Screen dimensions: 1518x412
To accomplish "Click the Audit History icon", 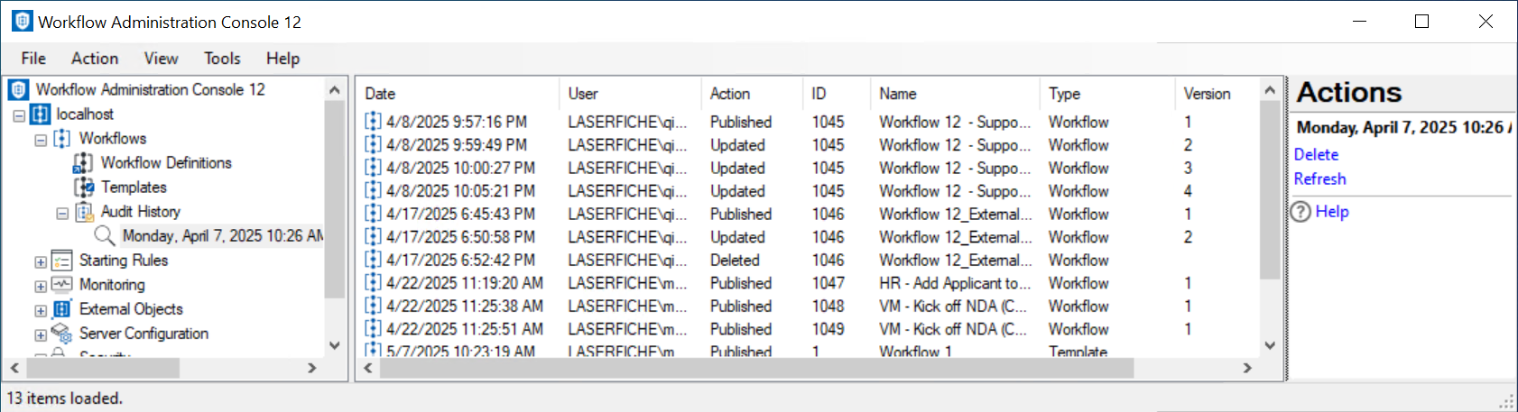I will 84,212.
